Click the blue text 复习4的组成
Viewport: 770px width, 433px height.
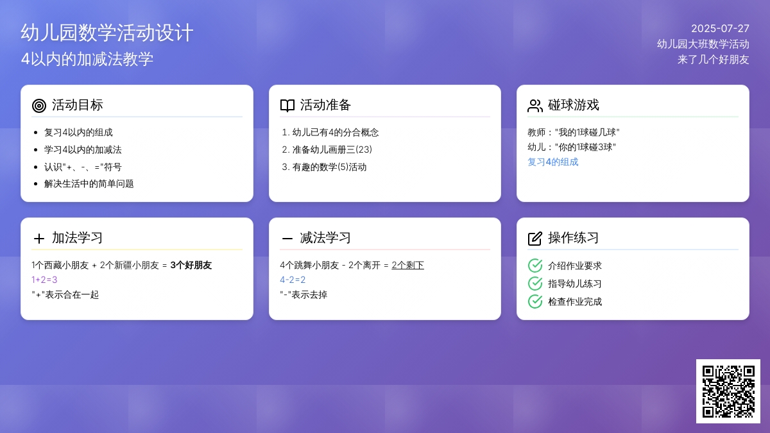[x=553, y=162]
